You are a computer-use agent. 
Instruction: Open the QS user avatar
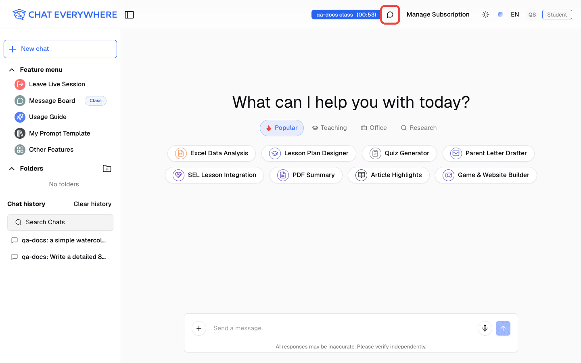click(532, 15)
